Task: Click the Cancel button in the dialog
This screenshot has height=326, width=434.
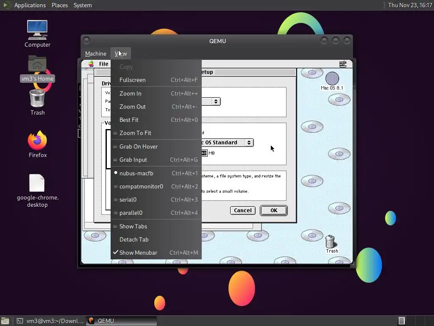Action: click(243, 211)
